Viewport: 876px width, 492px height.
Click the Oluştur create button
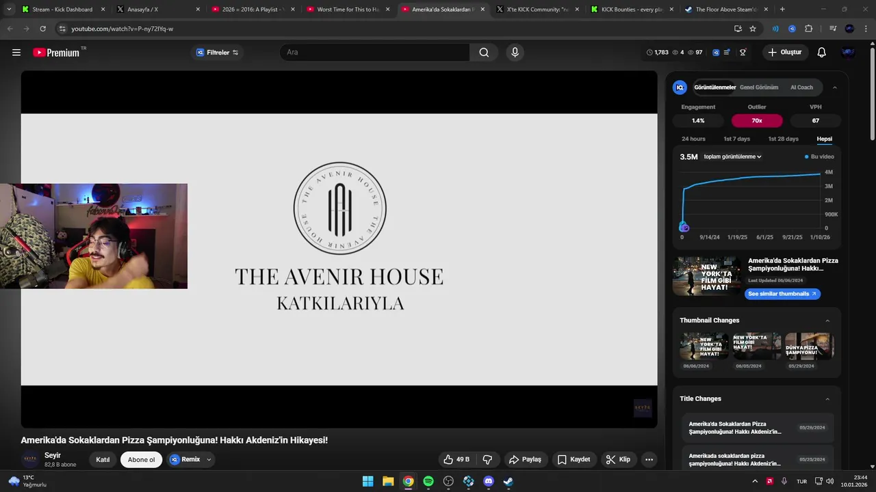pyautogui.click(x=785, y=53)
